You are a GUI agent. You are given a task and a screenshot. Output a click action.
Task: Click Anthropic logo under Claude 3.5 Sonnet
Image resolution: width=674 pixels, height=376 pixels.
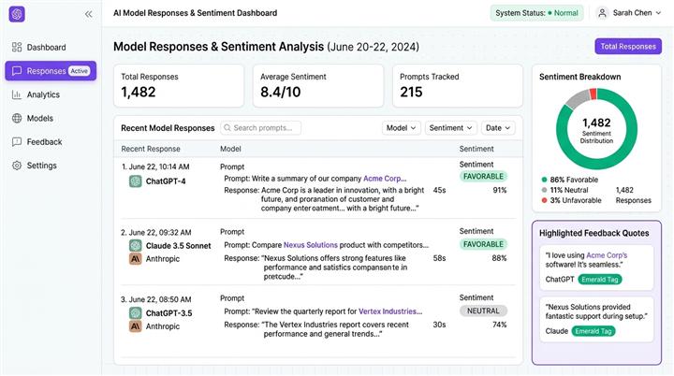136,259
